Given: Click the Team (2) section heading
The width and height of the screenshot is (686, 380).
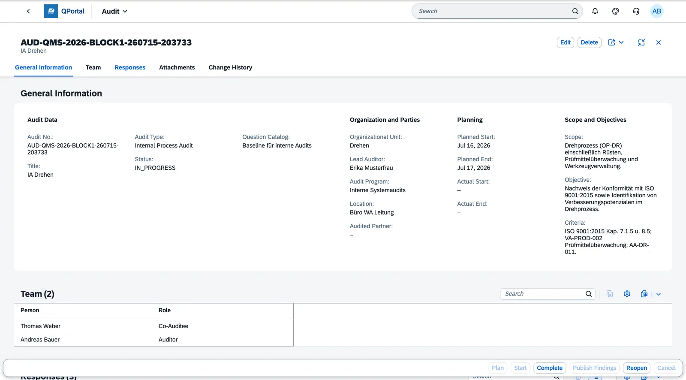Looking at the screenshot, I should (x=37, y=294).
